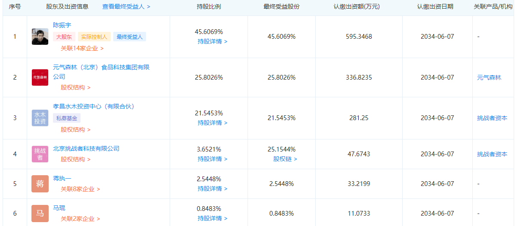Click the 序号 column header
518x226 pixels.
tap(15, 7)
